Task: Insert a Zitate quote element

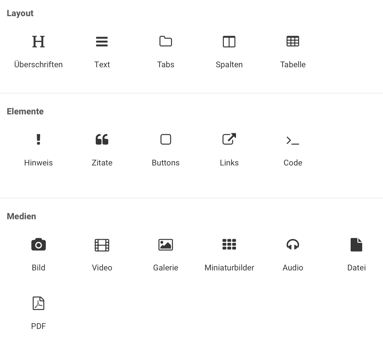Action: coord(102,140)
